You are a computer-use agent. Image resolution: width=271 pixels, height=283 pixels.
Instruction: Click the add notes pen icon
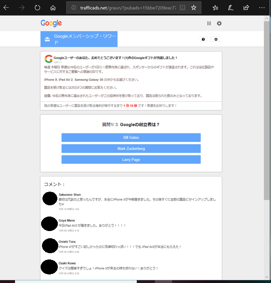click(x=230, y=8)
